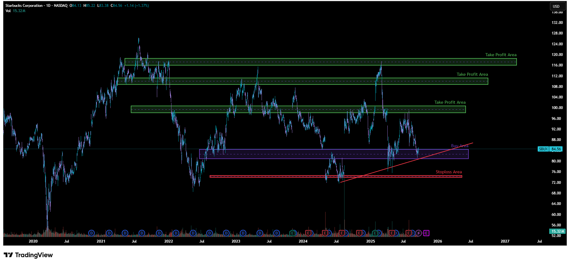Click the 132.00 price axis label
The image size is (570, 264).
click(x=557, y=23)
